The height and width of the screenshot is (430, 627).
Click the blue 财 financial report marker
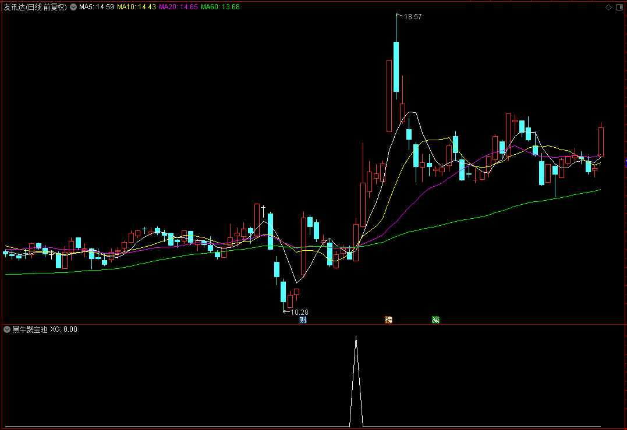(303, 319)
